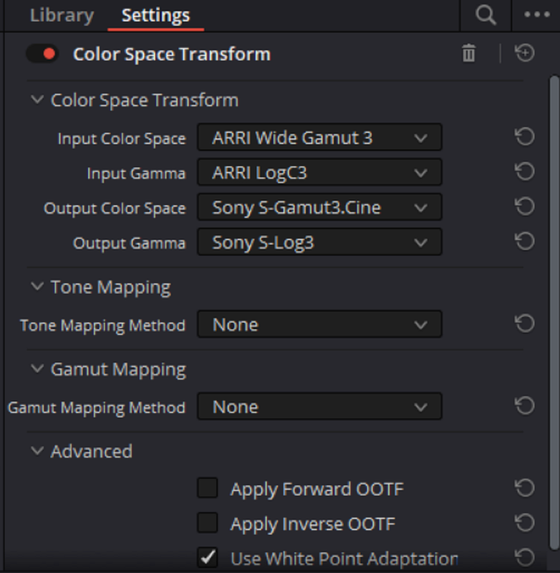
Task: Collapse the Tone Mapping section
Action: click(x=37, y=286)
